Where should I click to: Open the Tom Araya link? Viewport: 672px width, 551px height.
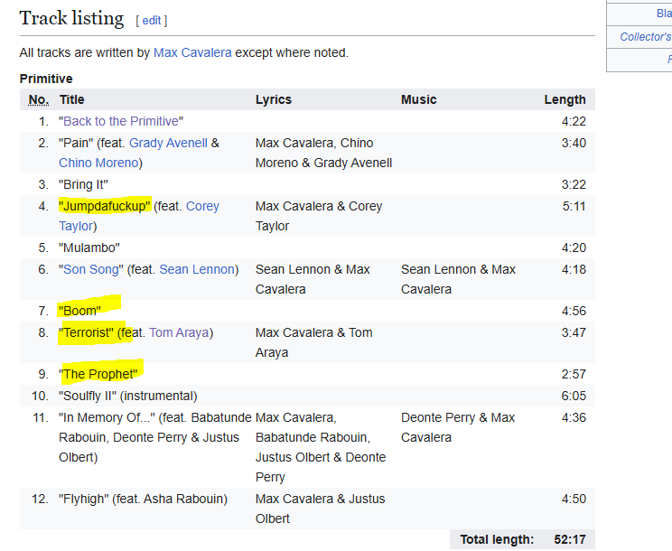[179, 333]
